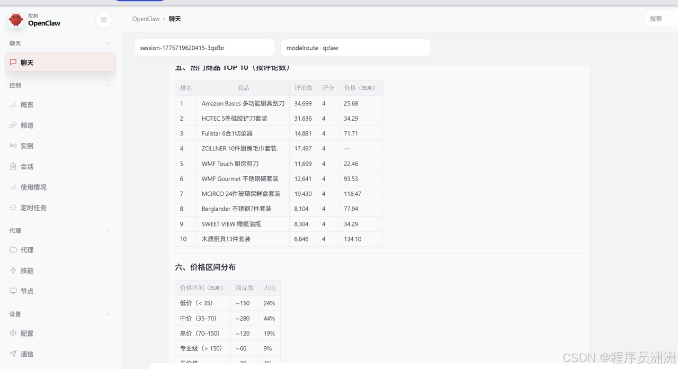
Task: Click the OpenClaw red mascot logo
Action: click(x=16, y=20)
